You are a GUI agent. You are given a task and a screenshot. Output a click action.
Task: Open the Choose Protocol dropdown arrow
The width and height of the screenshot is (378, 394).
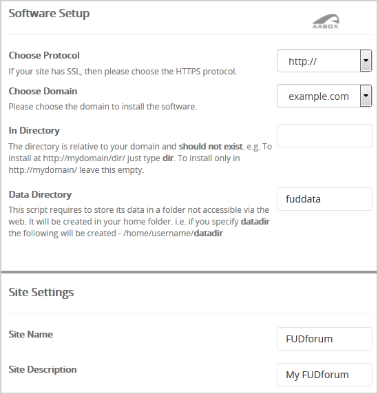(x=366, y=61)
